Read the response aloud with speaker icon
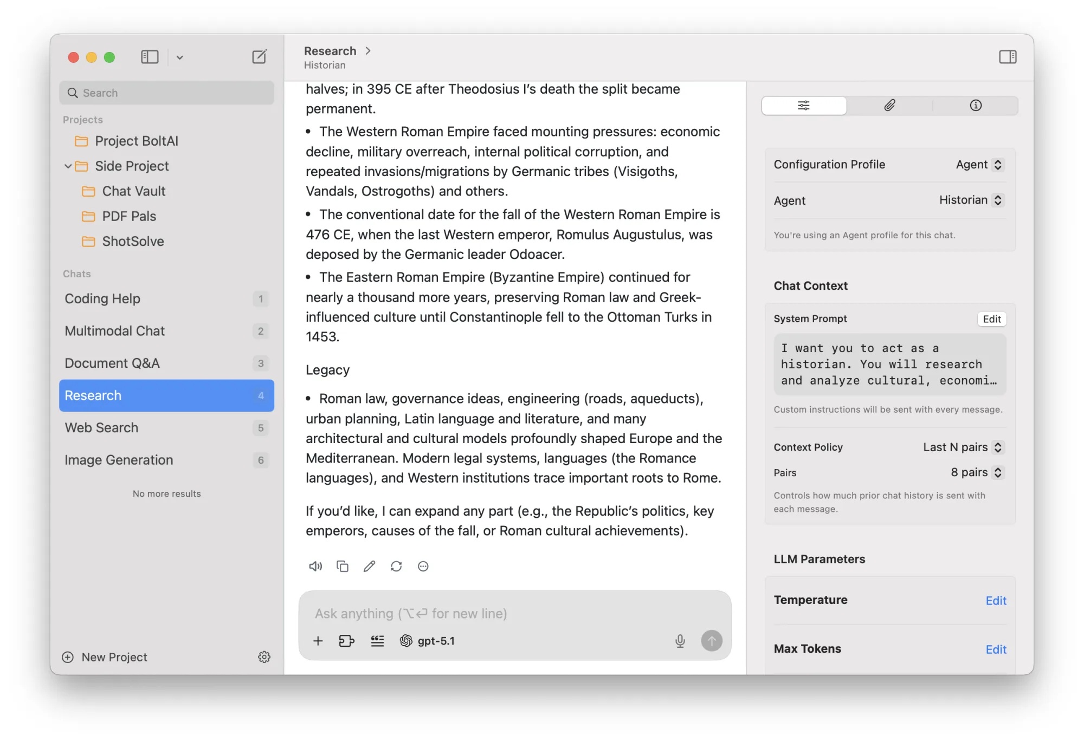Screen dimensions: 1084x741 tap(315, 567)
